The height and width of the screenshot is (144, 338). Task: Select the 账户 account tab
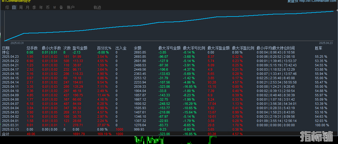[71, 8]
